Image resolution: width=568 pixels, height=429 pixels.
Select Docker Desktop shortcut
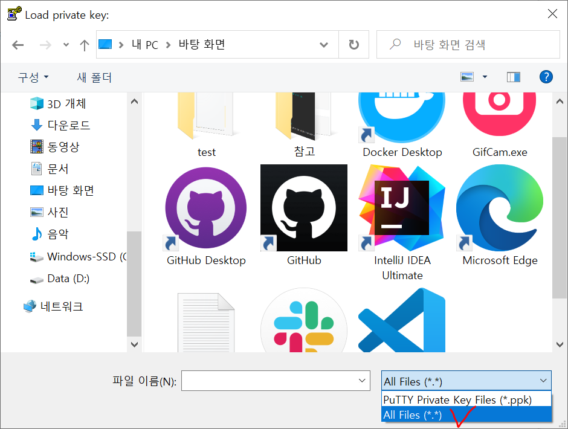(x=402, y=125)
